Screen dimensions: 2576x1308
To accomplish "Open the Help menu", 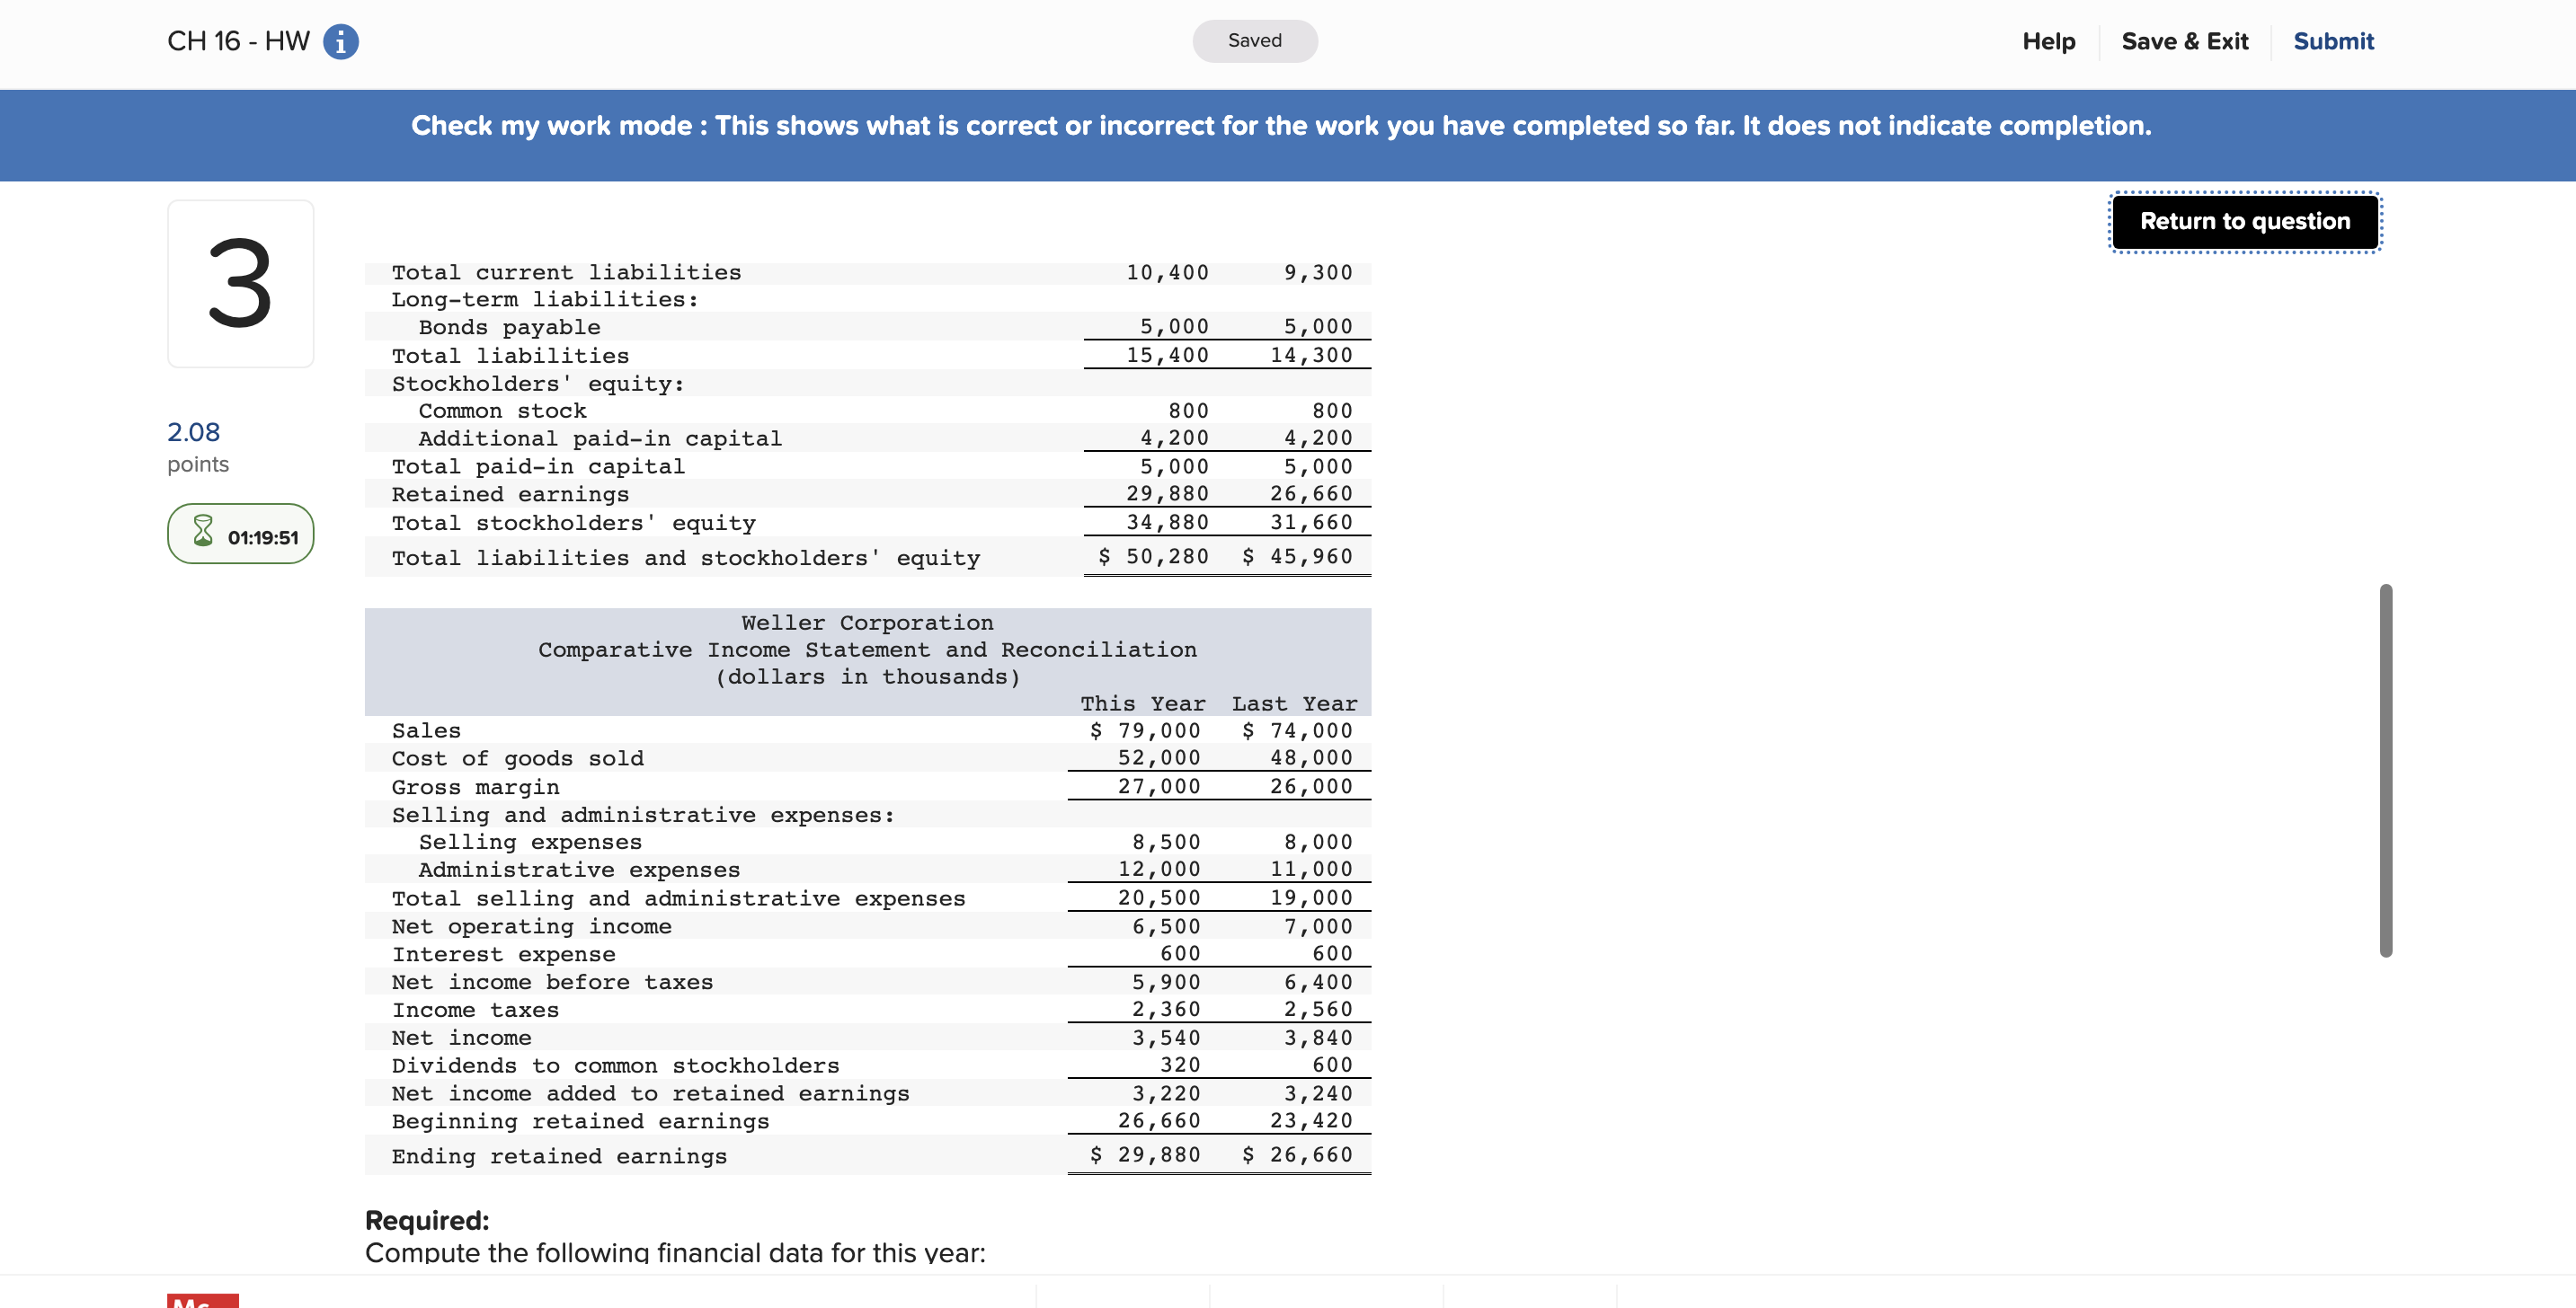I will (2048, 41).
